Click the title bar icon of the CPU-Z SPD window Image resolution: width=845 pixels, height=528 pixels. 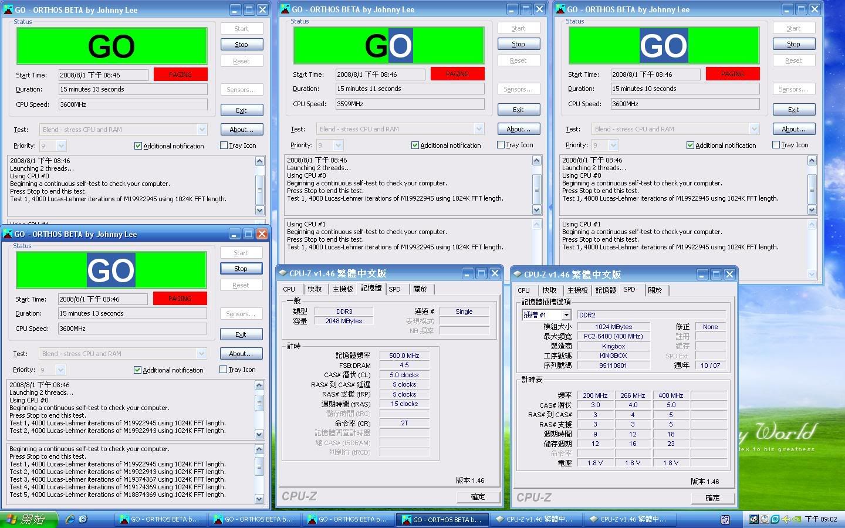[517, 274]
